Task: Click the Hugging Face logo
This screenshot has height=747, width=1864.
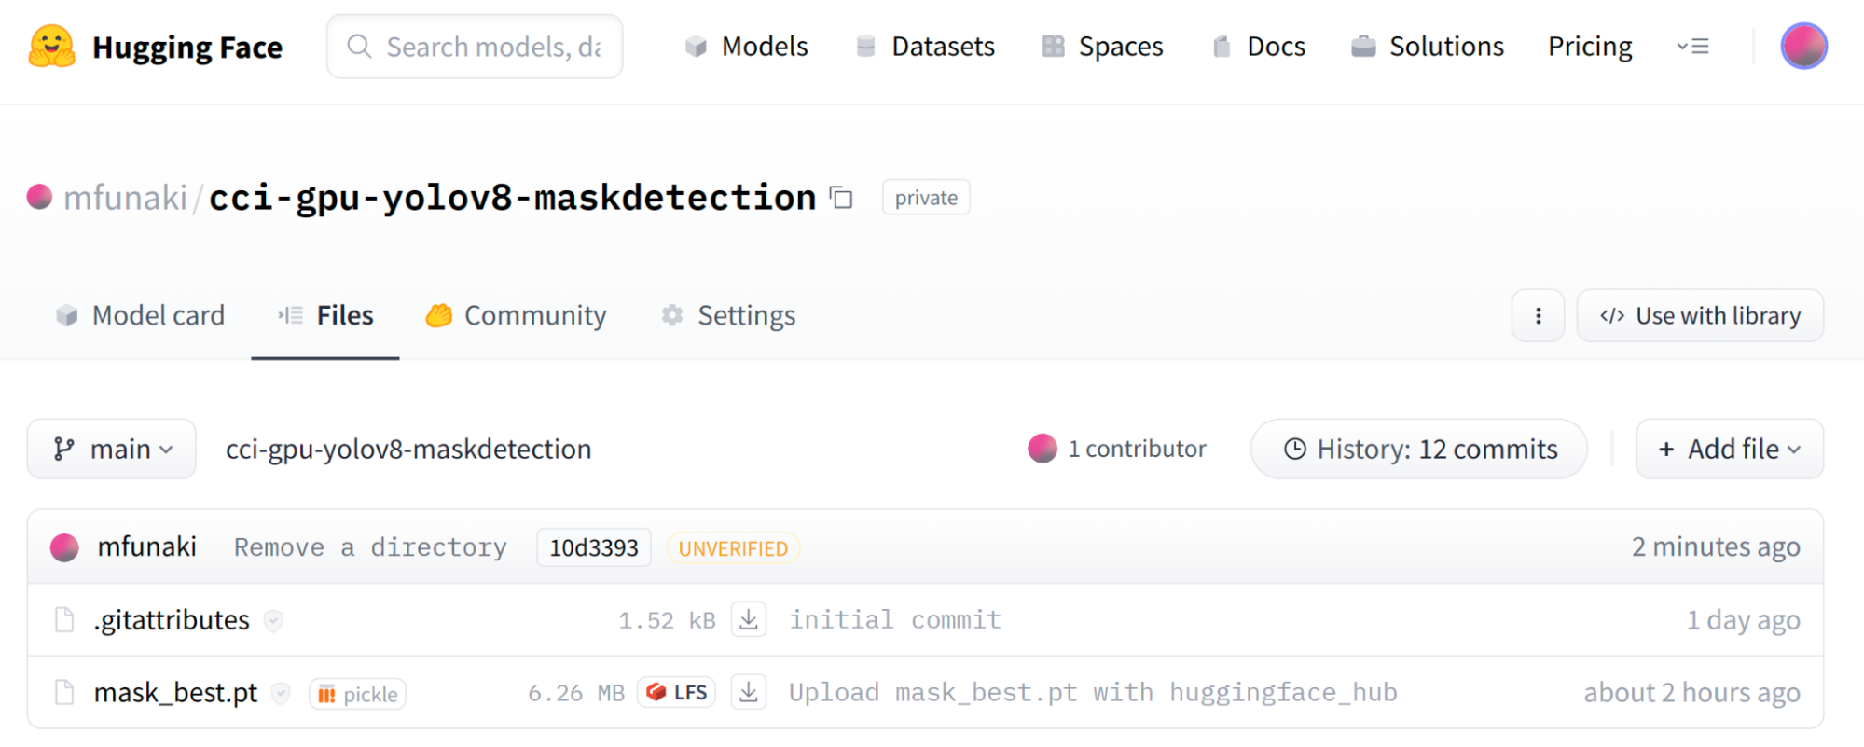Action: click(154, 47)
